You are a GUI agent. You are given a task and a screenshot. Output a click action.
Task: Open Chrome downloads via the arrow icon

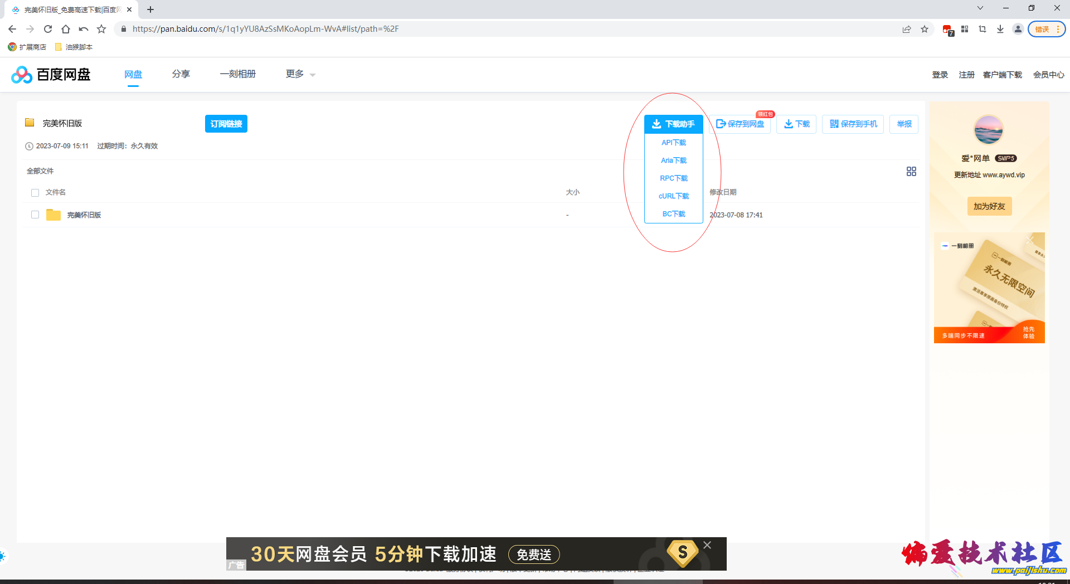[x=1000, y=29]
